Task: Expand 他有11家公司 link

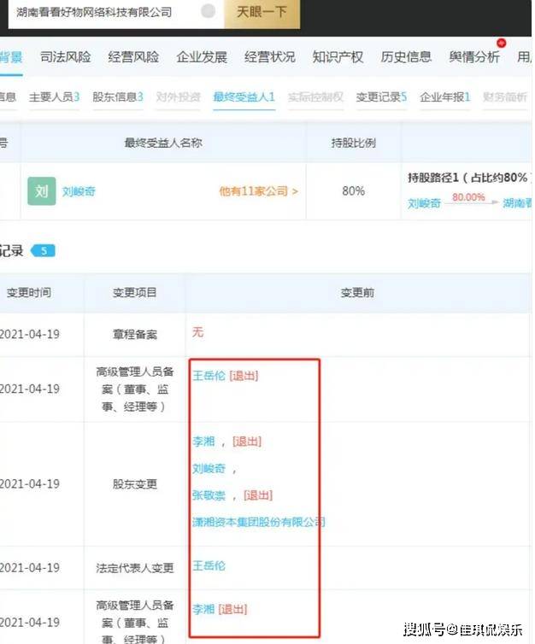Action: (x=258, y=191)
